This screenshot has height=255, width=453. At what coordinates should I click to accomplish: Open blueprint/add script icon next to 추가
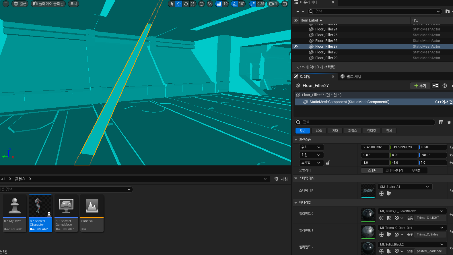pyautogui.click(x=435, y=86)
